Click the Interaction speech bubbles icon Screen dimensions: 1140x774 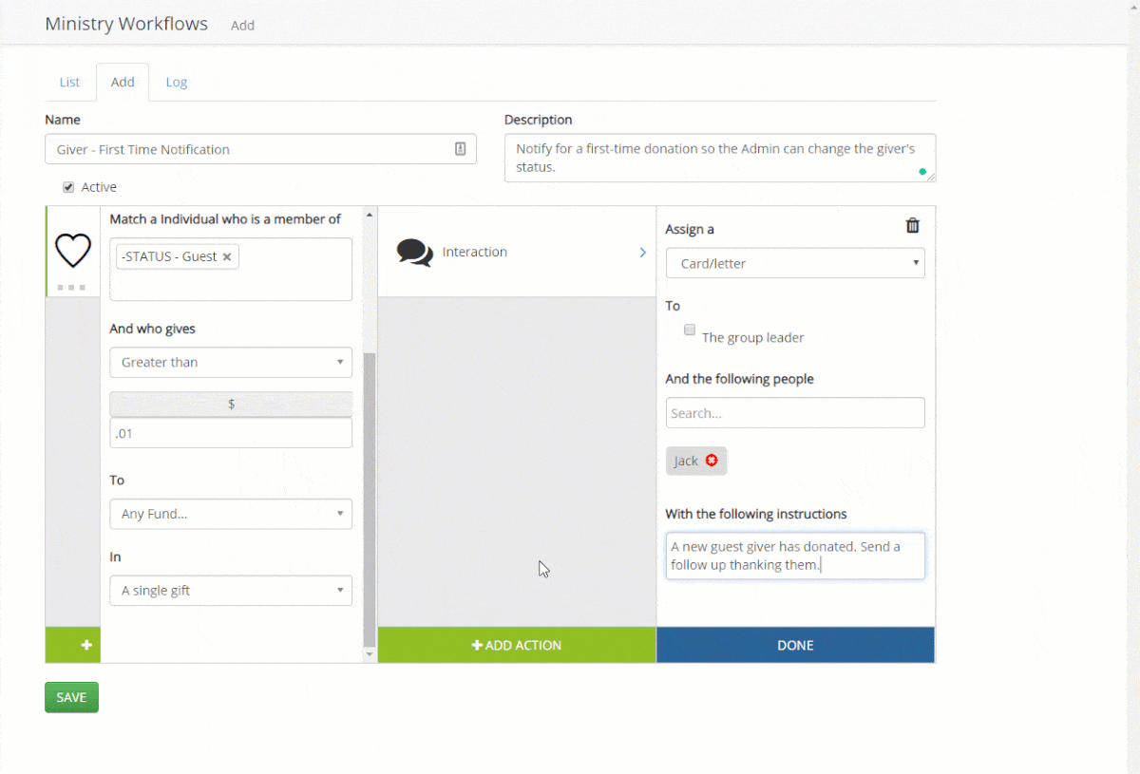pos(414,253)
